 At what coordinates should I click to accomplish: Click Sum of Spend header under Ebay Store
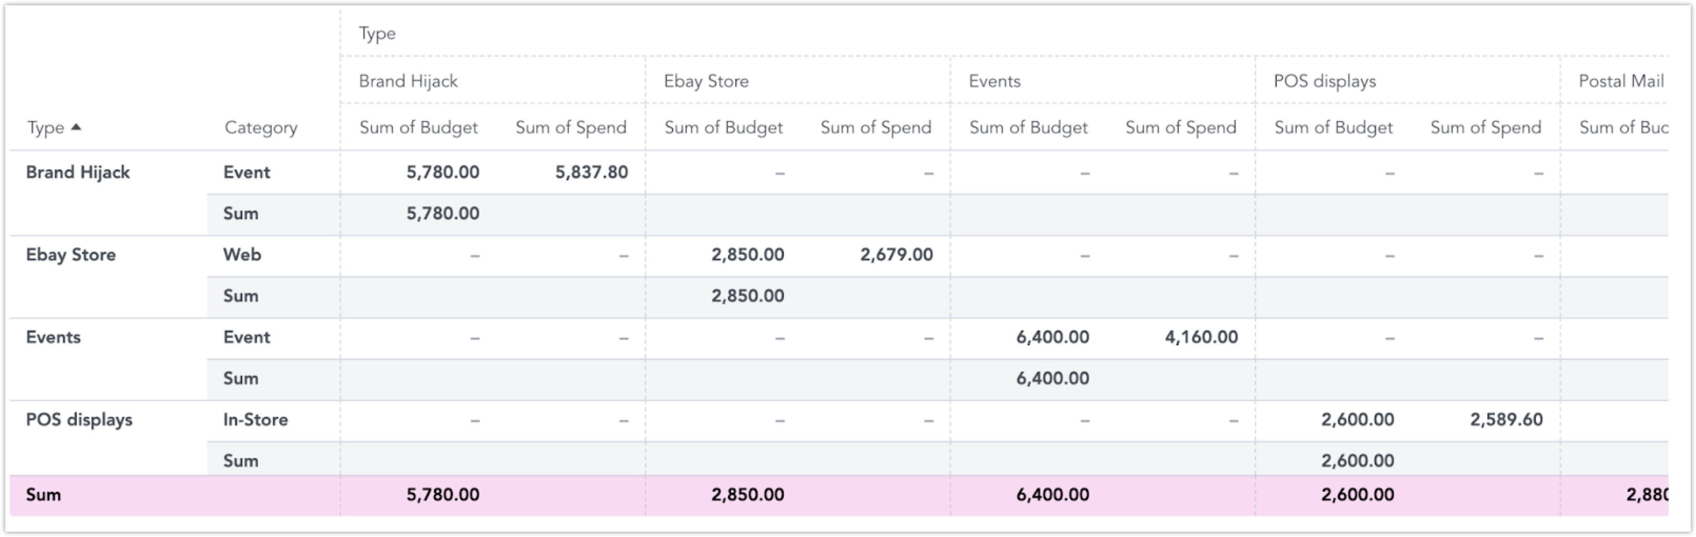[x=875, y=127]
